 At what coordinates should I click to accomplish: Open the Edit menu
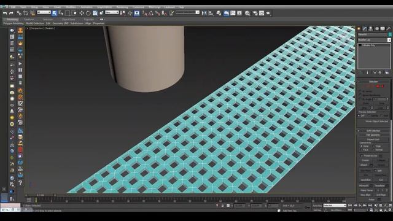point(14,7)
